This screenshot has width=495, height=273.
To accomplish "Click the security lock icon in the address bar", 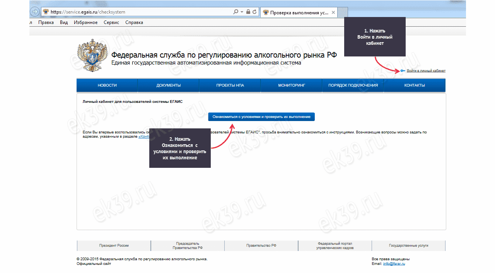I will [x=248, y=12].
